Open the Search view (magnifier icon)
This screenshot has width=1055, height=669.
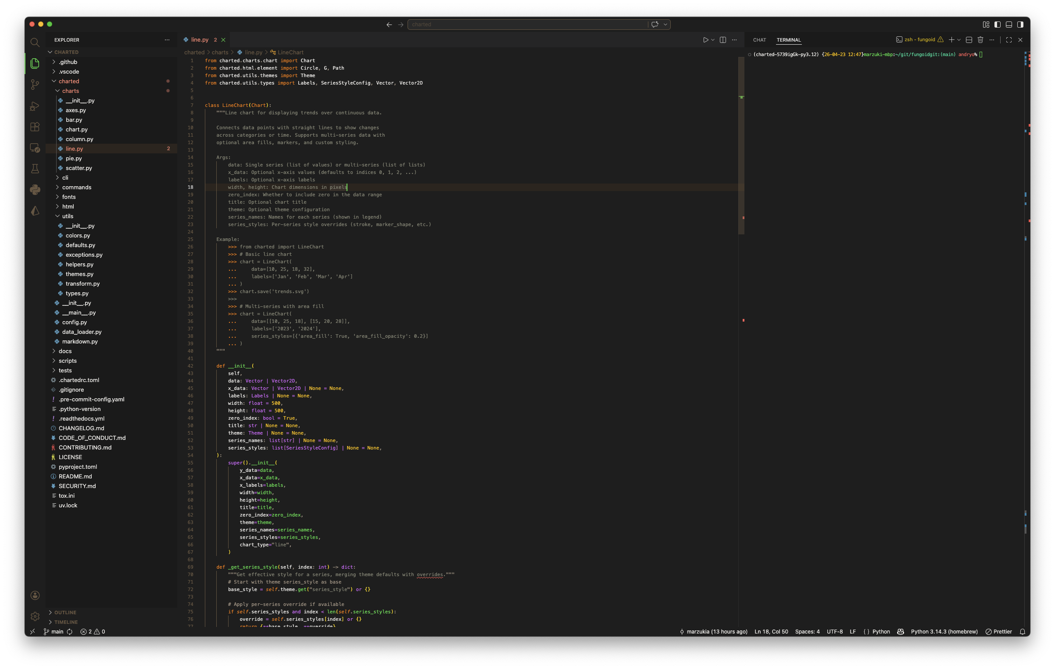pyautogui.click(x=35, y=42)
